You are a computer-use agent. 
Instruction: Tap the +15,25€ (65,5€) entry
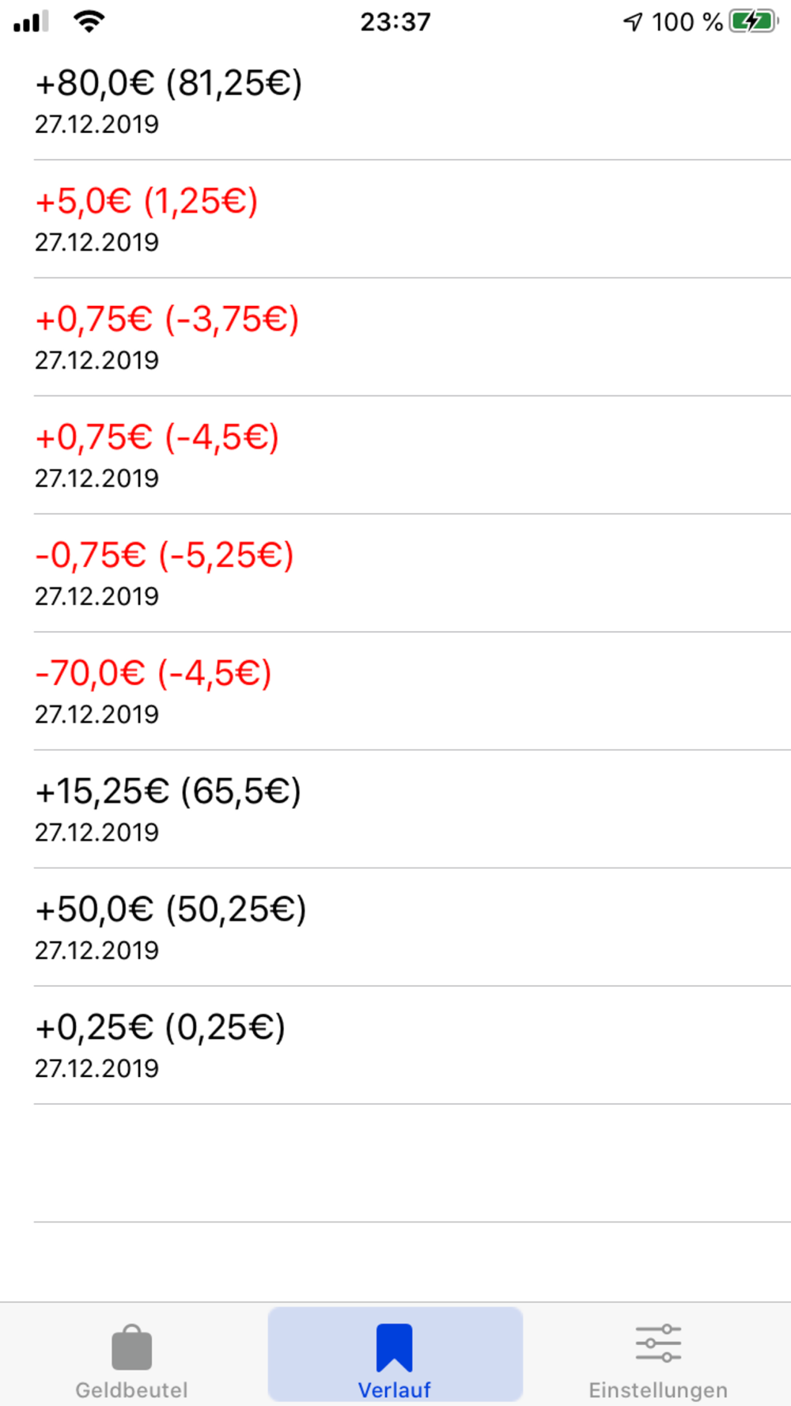click(168, 791)
